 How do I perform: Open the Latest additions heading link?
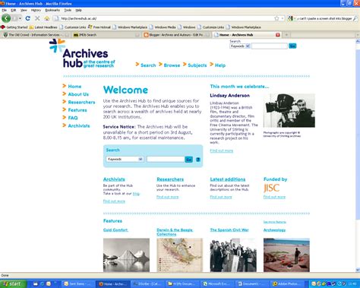(x=228, y=179)
